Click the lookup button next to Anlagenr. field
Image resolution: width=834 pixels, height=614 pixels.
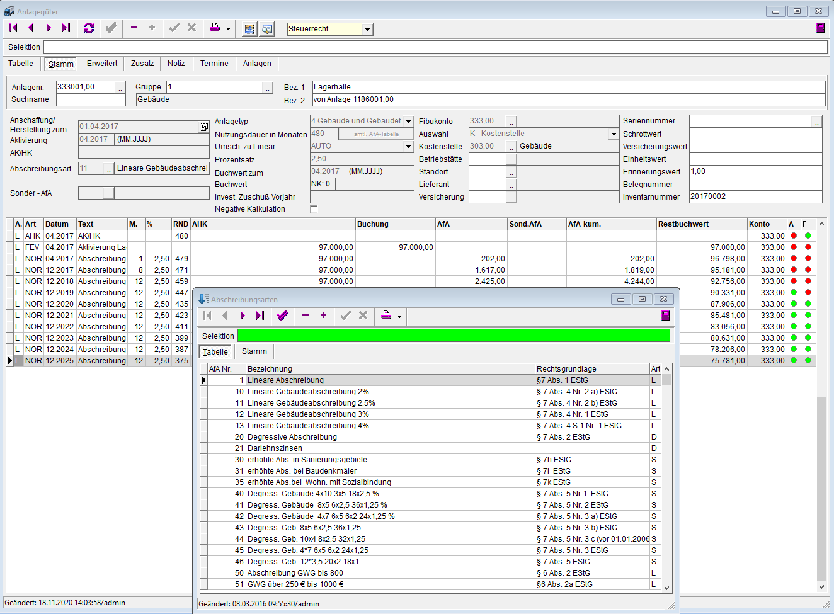point(120,88)
